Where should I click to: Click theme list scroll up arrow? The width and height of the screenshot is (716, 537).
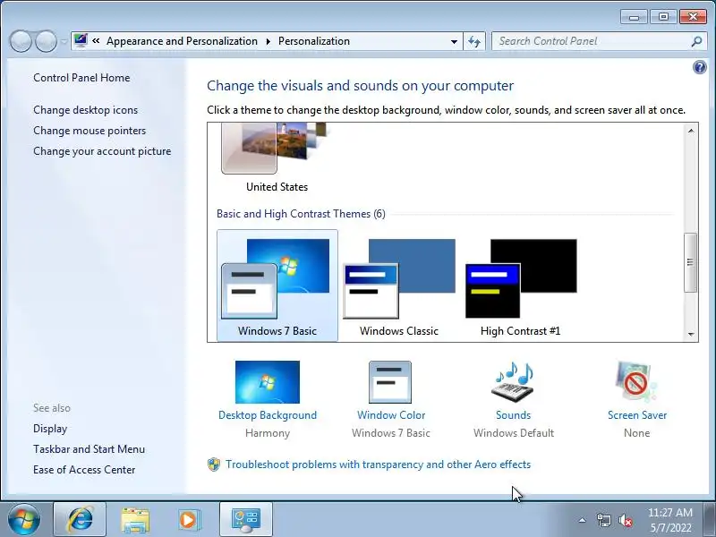(690, 131)
